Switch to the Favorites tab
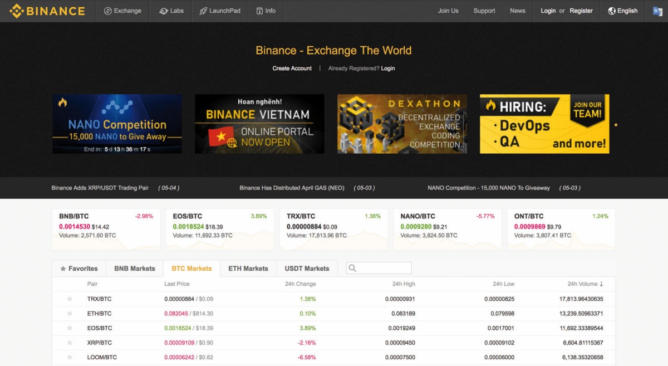This screenshot has height=366, width=668. pyautogui.click(x=78, y=269)
